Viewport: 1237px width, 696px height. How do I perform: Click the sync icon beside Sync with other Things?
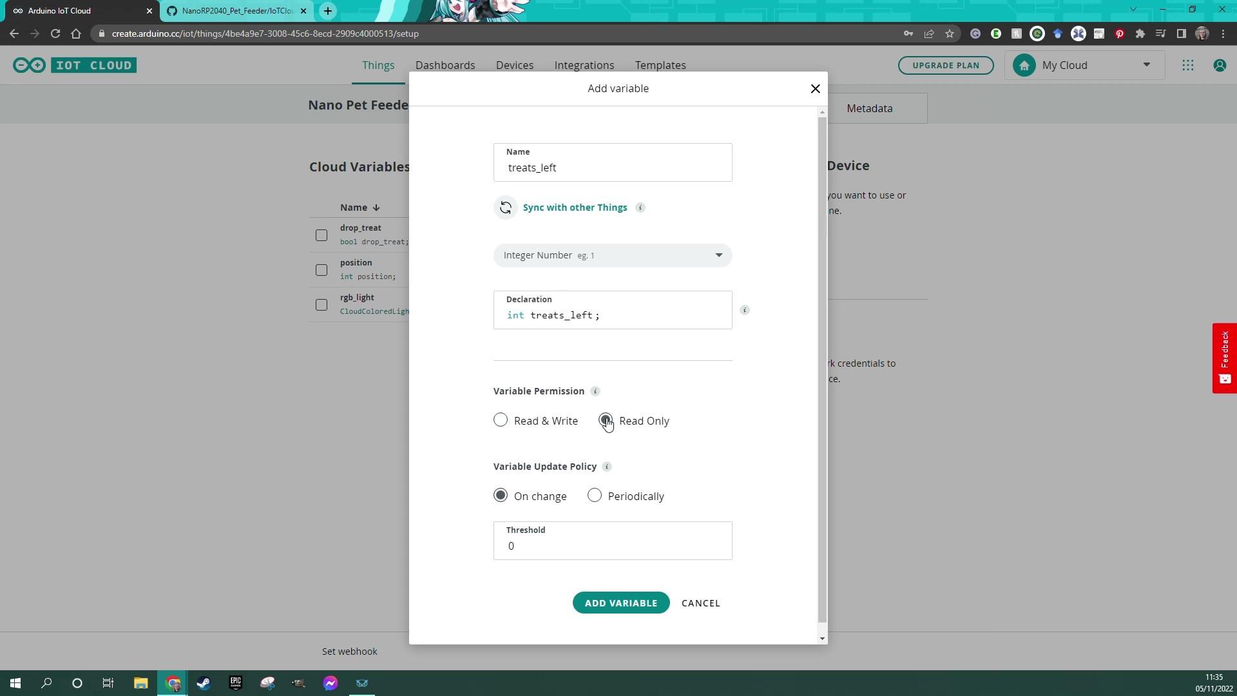point(506,208)
